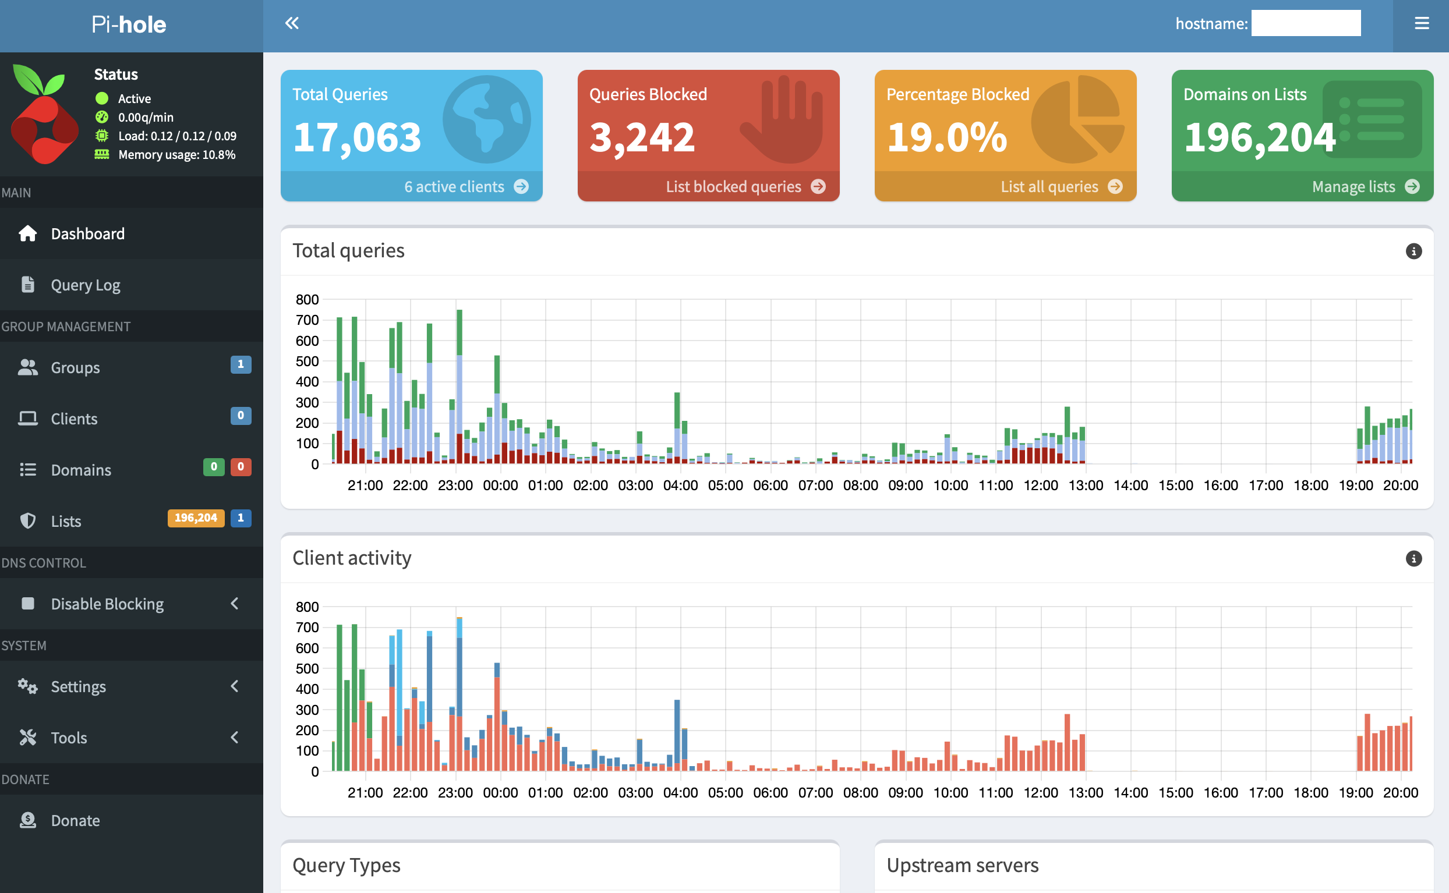Expand the Settings submenu
The height and width of the screenshot is (893, 1449).
[235, 686]
